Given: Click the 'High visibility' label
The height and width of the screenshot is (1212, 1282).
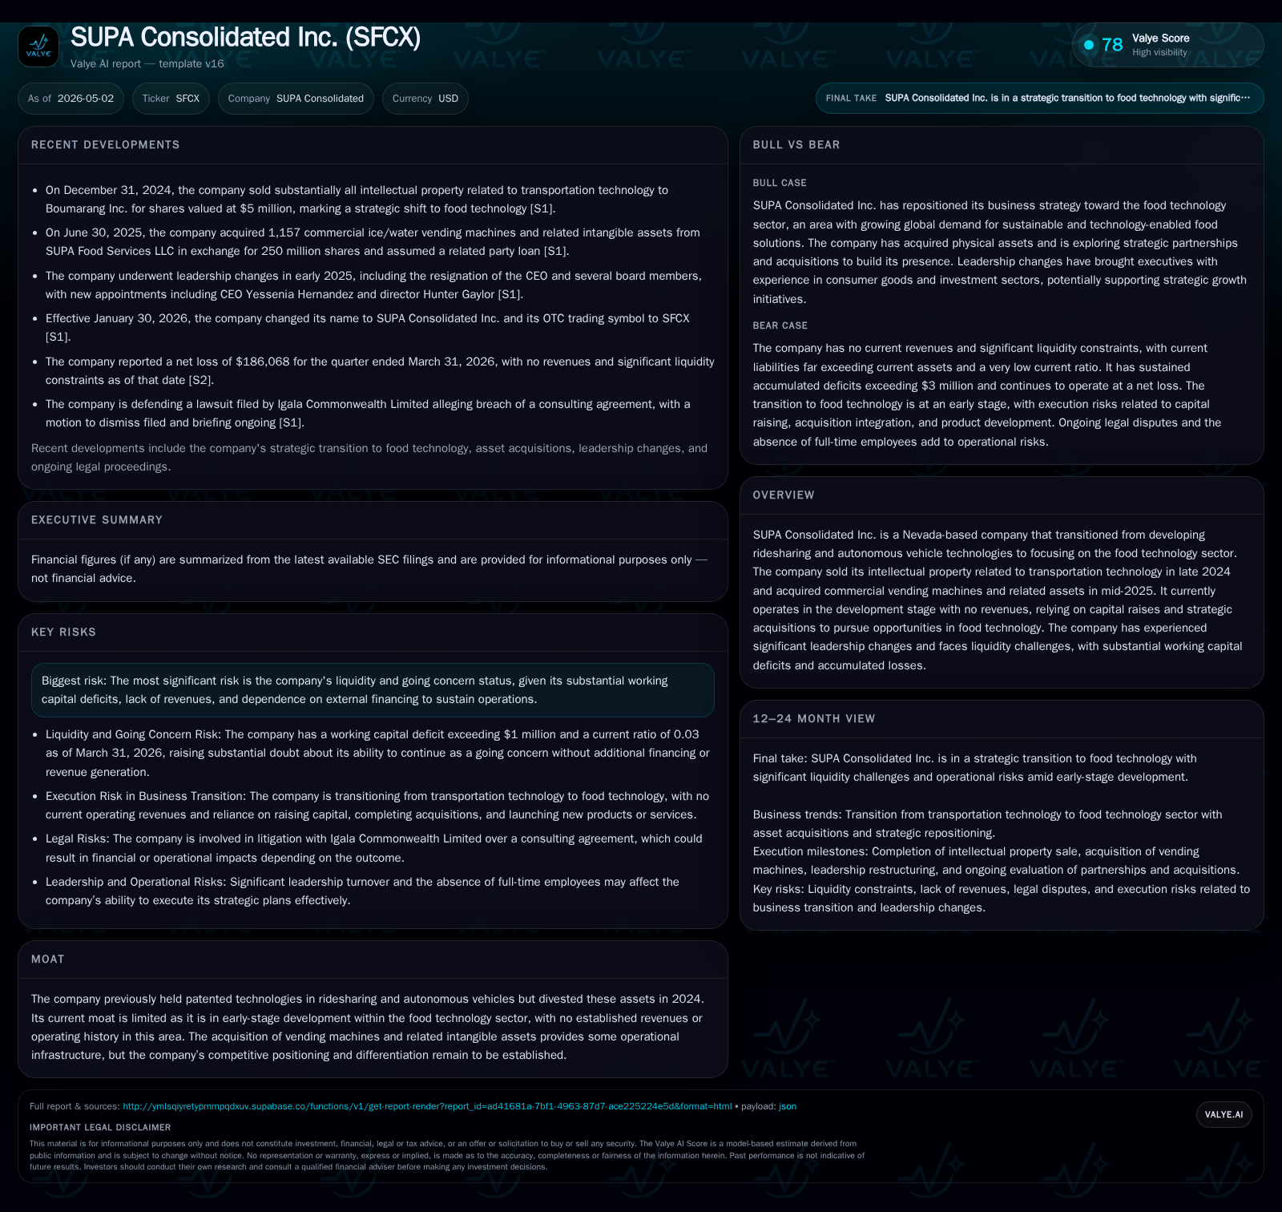Looking at the screenshot, I should [1159, 53].
